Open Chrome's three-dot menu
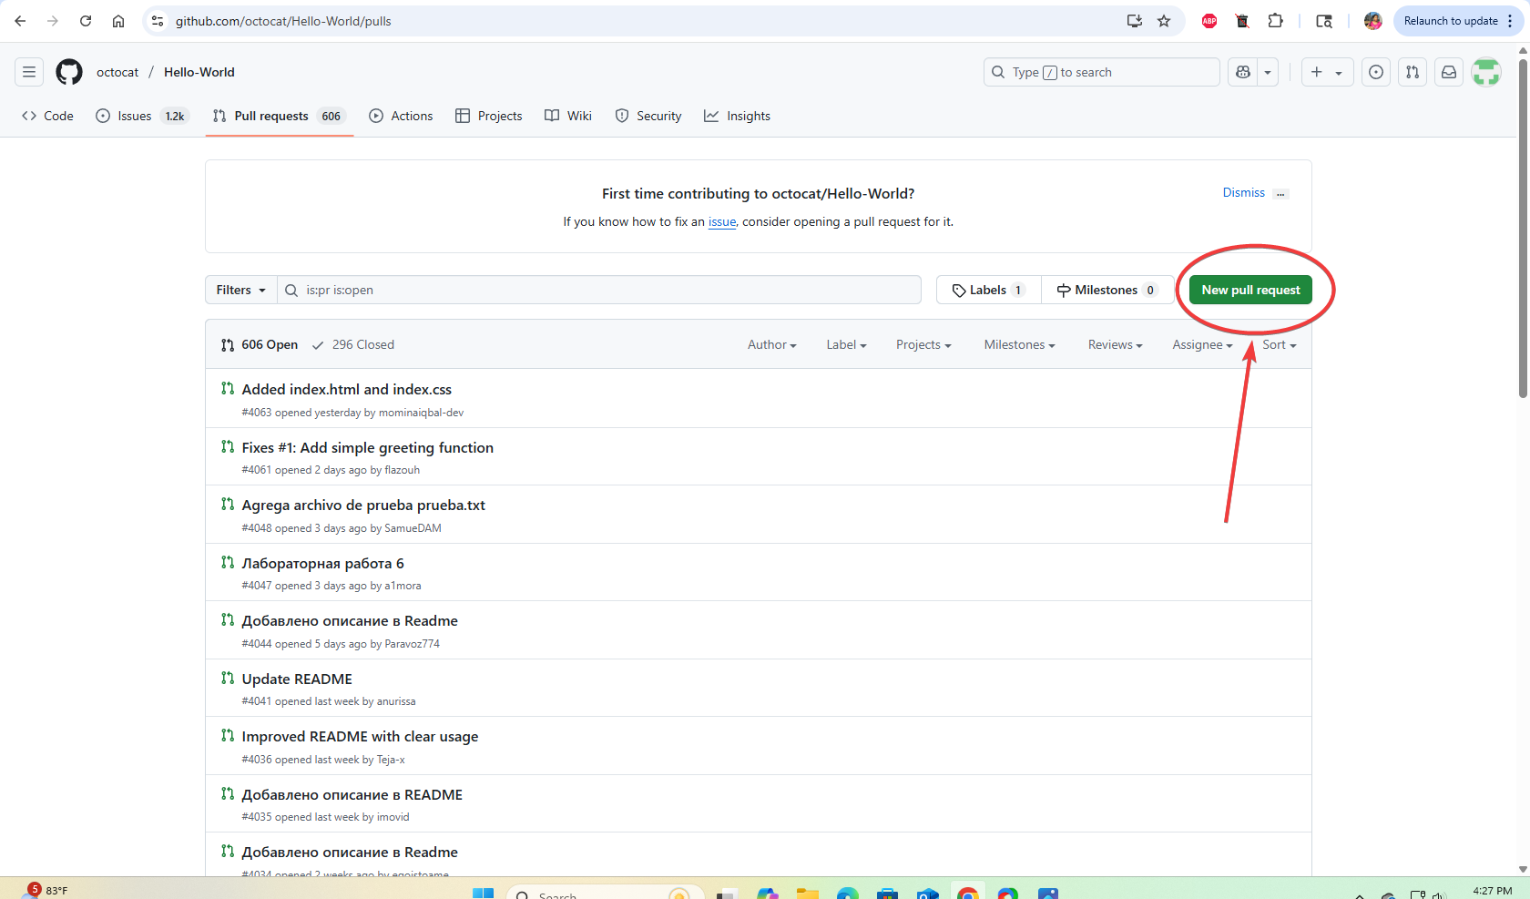Screen dimensions: 1530x899 [x=1510, y=21]
